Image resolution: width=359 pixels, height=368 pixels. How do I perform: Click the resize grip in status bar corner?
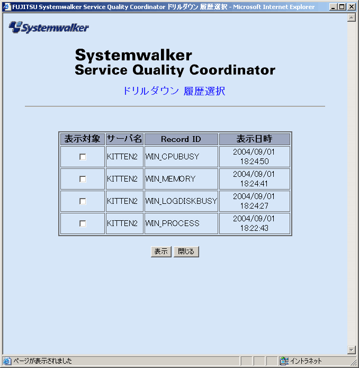click(x=353, y=362)
